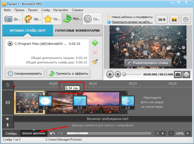Screen dimensions: 194x144
Task: Play the slideshow preview
Action: click(x=110, y=75)
